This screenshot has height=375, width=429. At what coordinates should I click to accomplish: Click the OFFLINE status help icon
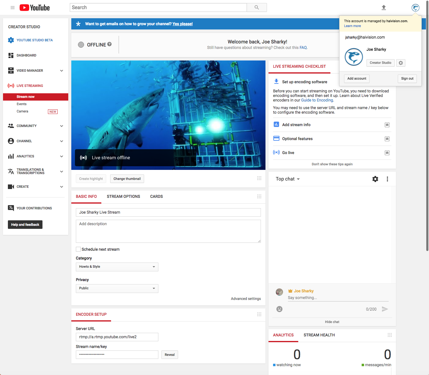tap(110, 44)
